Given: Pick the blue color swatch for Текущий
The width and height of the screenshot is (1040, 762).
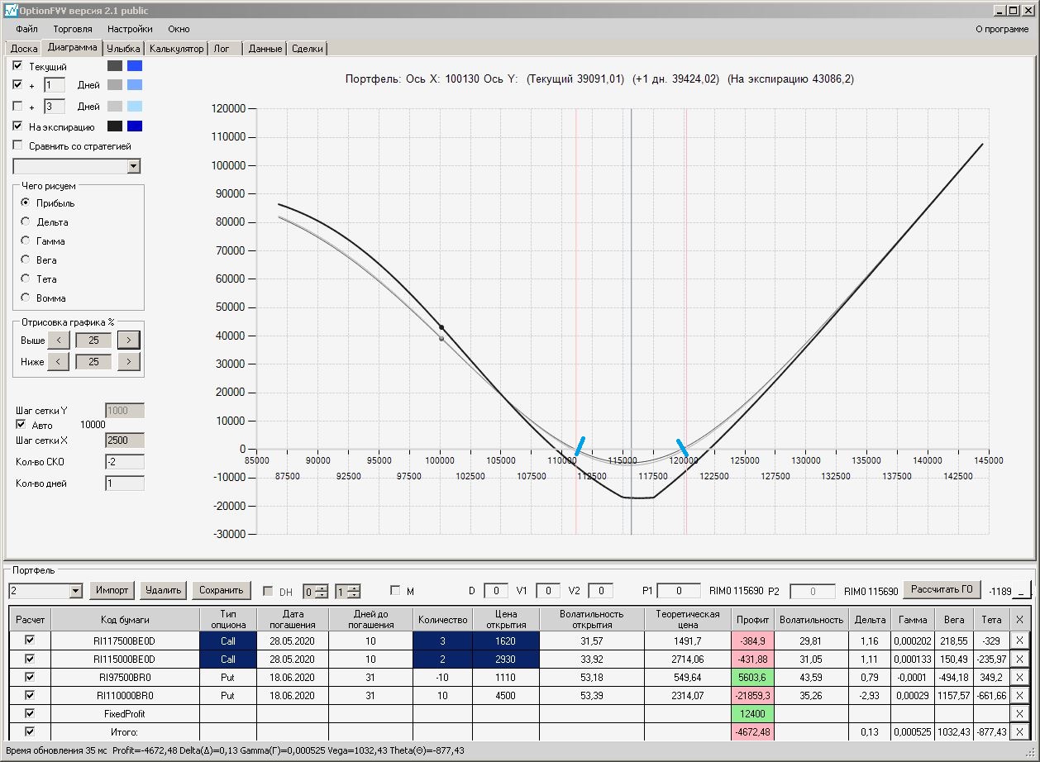Looking at the screenshot, I should click(135, 66).
